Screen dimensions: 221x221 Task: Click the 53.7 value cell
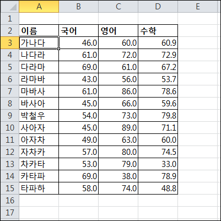(158, 79)
